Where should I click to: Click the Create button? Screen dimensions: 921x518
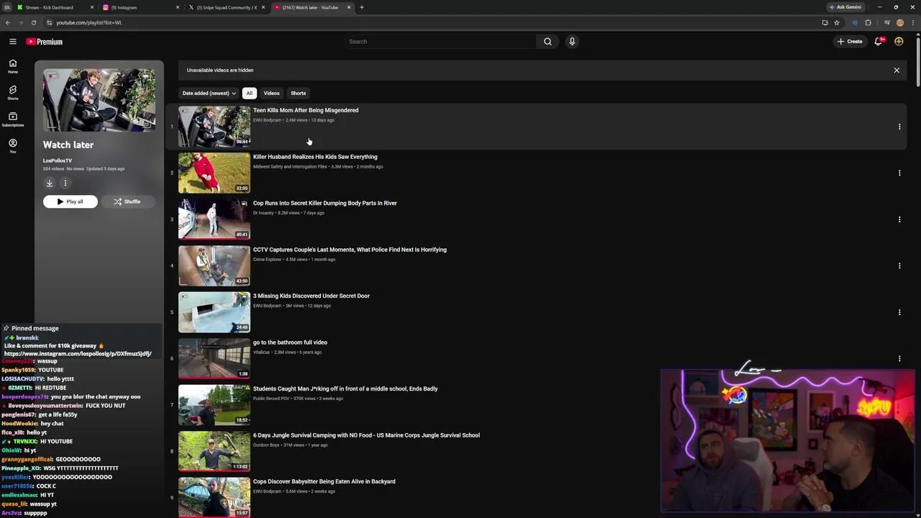point(850,42)
